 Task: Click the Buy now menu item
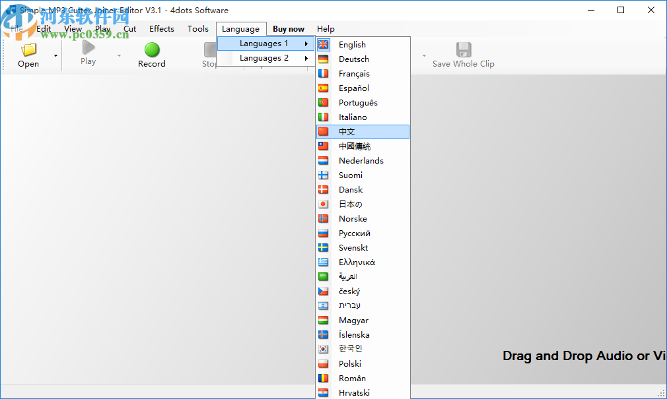tap(289, 29)
